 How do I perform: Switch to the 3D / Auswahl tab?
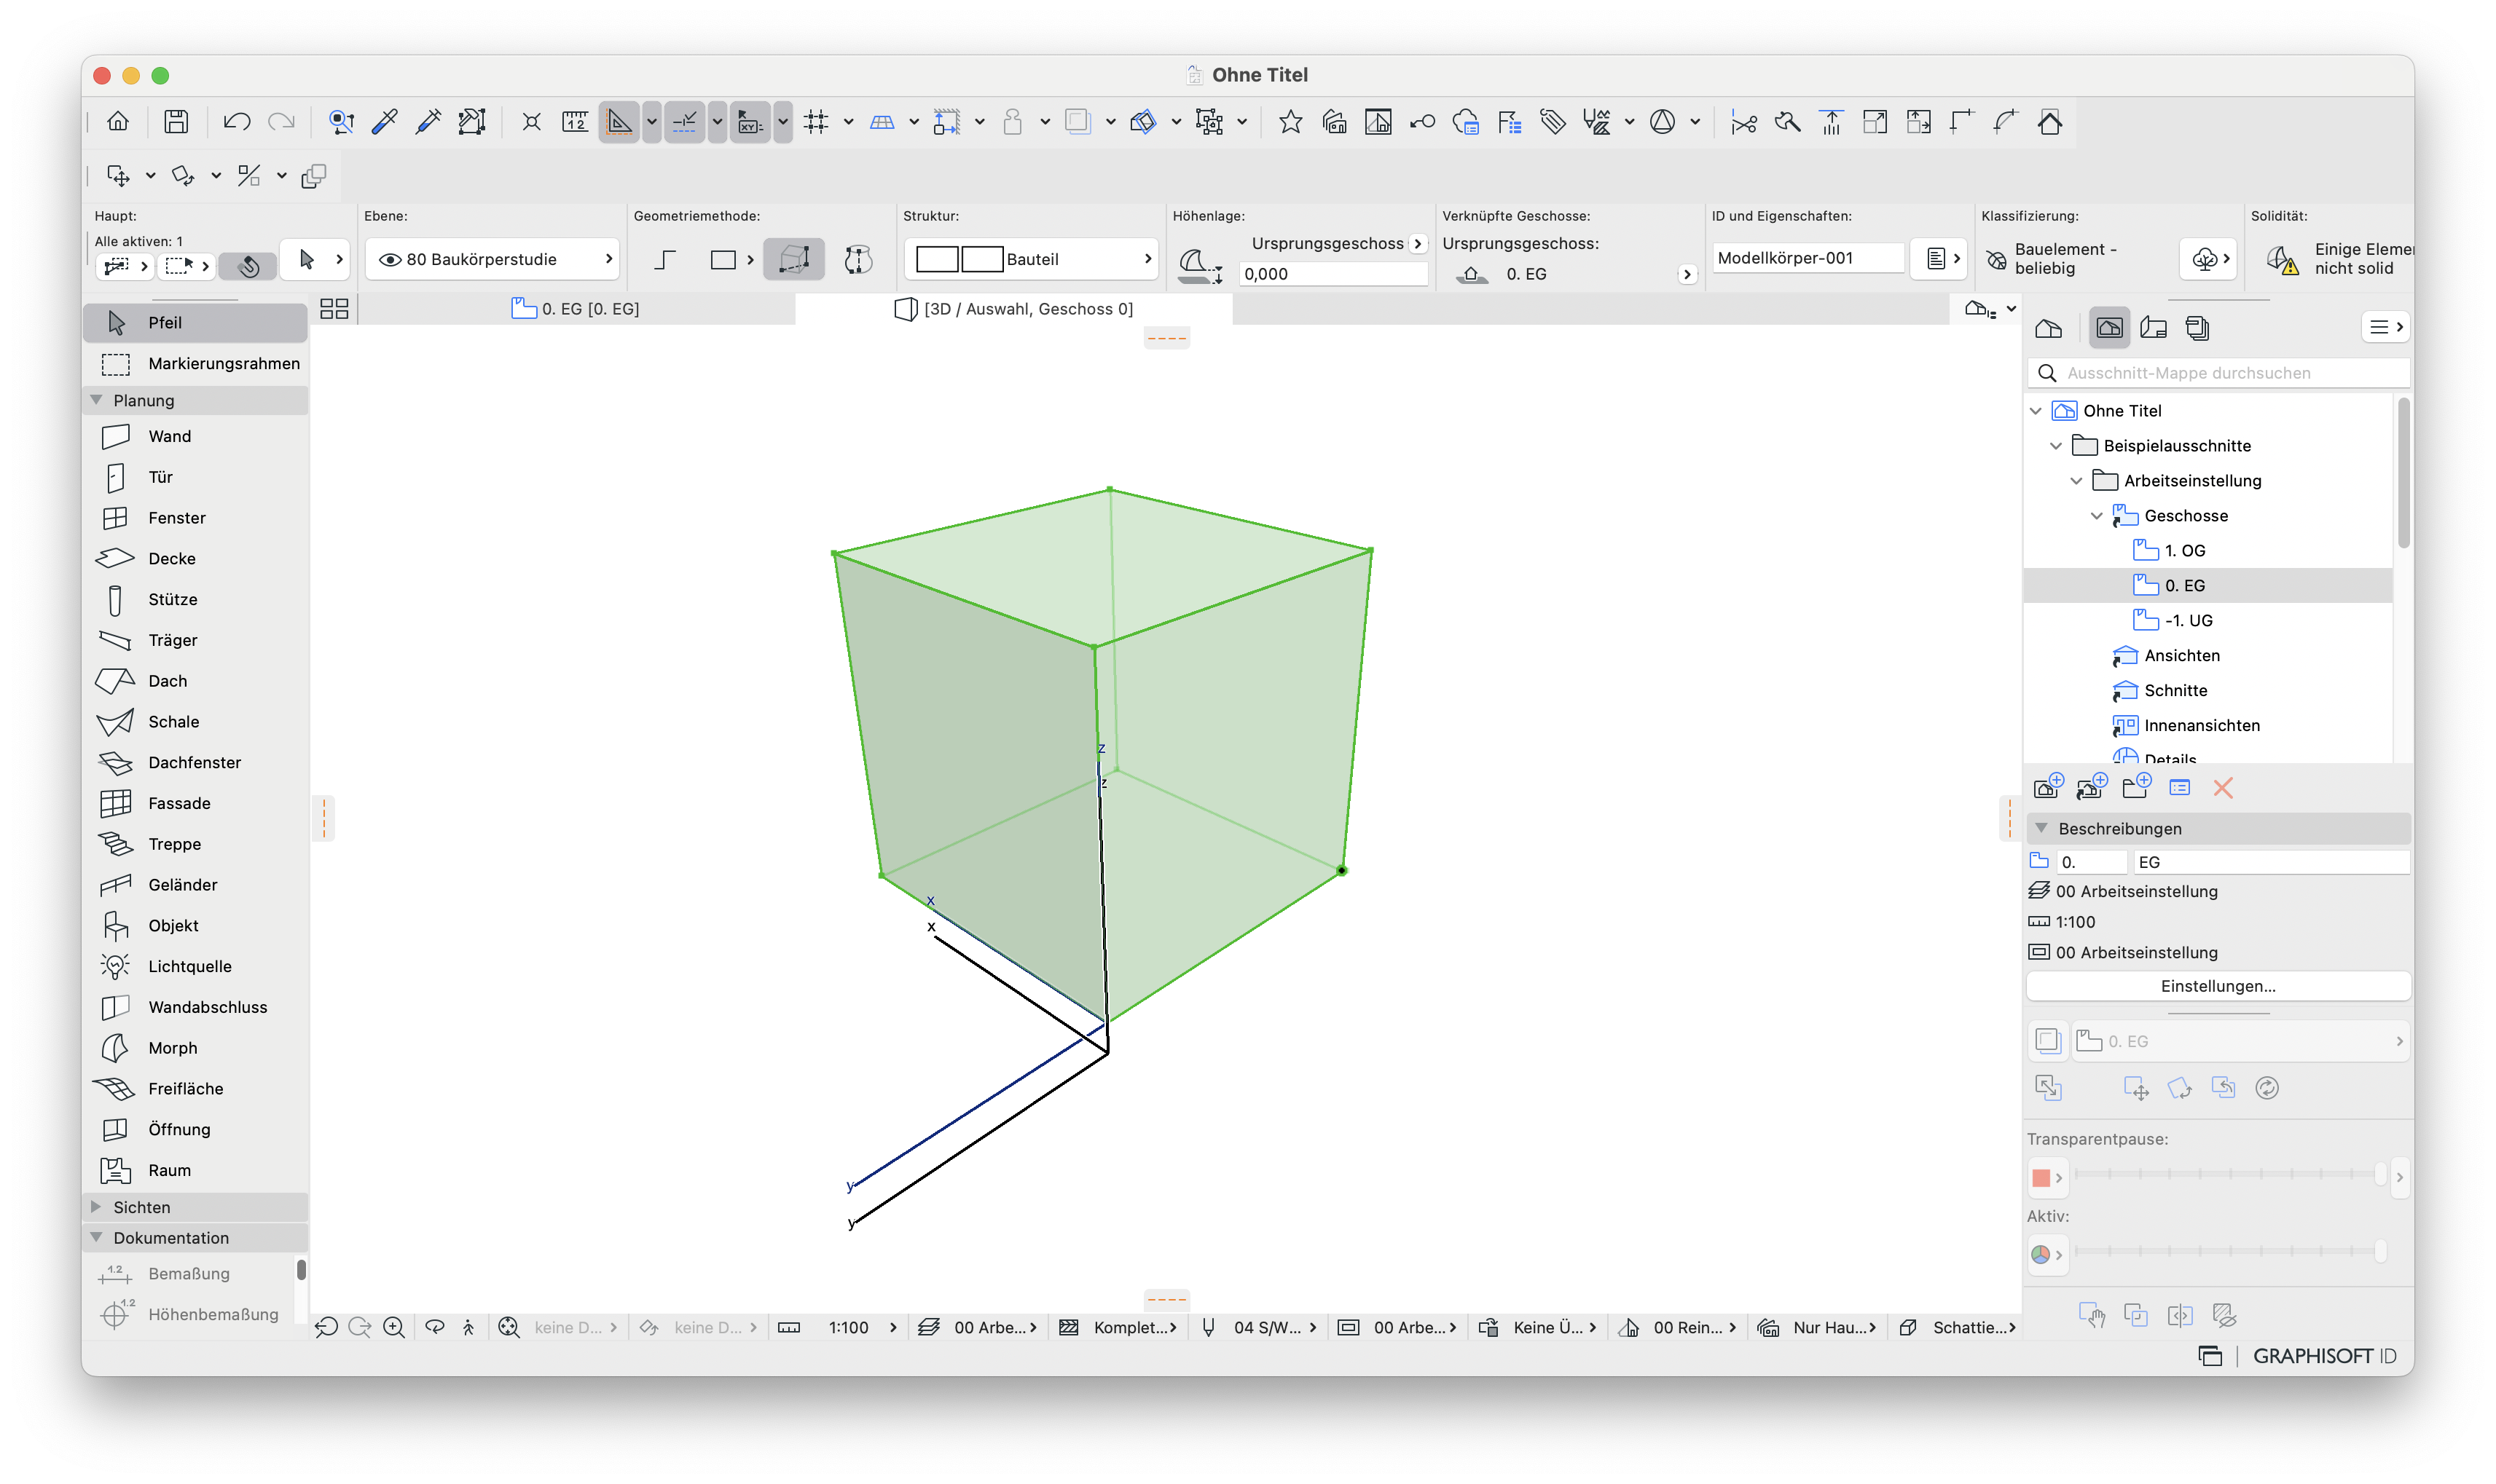[1013, 309]
